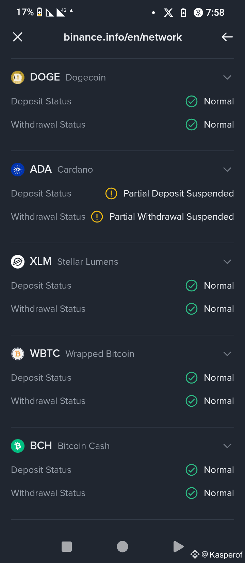245x563 pixels.
Task: Tap the Cardano ADA logo
Action: point(18,170)
